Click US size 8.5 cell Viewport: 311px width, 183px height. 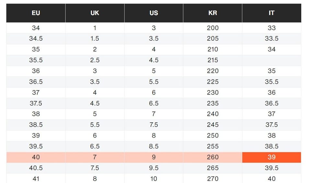click(154, 147)
